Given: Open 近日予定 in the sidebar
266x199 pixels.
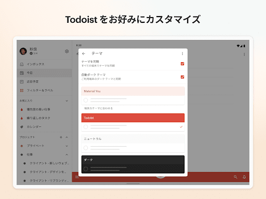Looking at the screenshot, I should coord(44,81).
